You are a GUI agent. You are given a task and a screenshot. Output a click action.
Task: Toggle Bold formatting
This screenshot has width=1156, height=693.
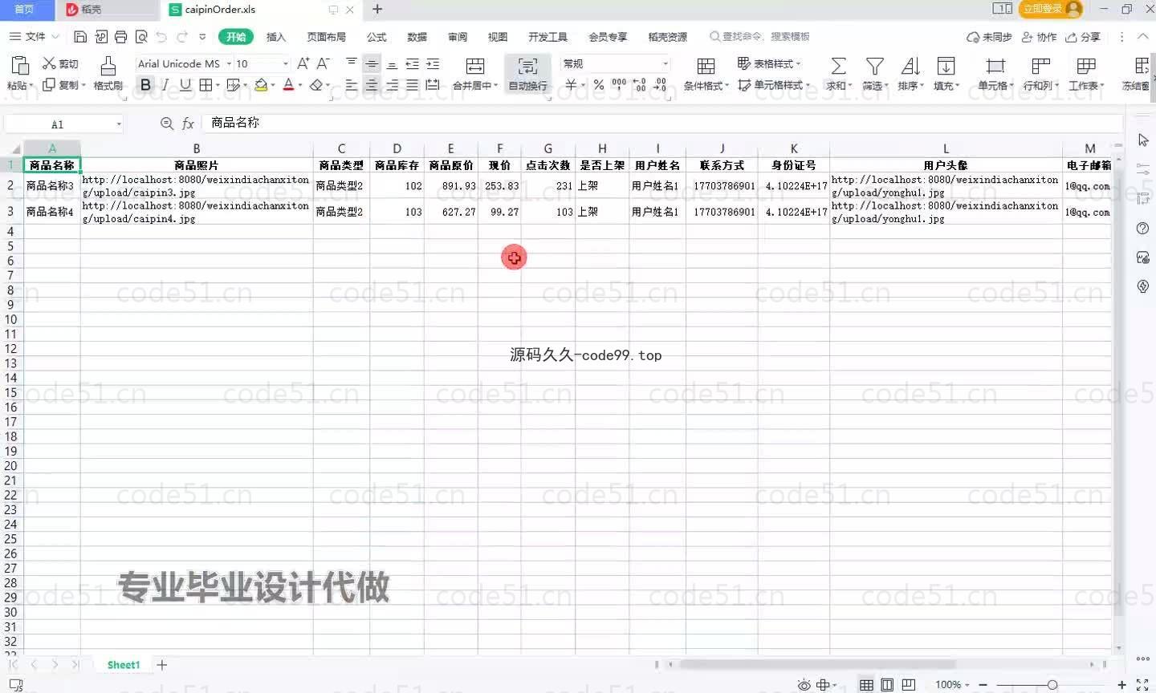(x=145, y=85)
